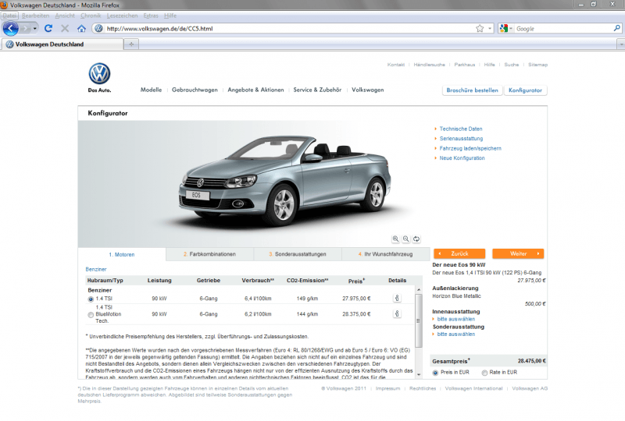
Task: Switch to the 1. Motoren tab
Action: click(x=122, y=255)
